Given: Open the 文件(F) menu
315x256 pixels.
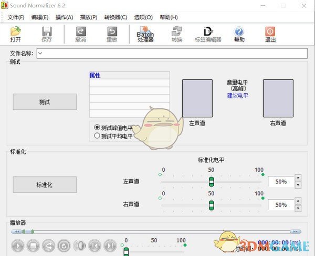Looking at the screenshot, I should pos(16,17).
